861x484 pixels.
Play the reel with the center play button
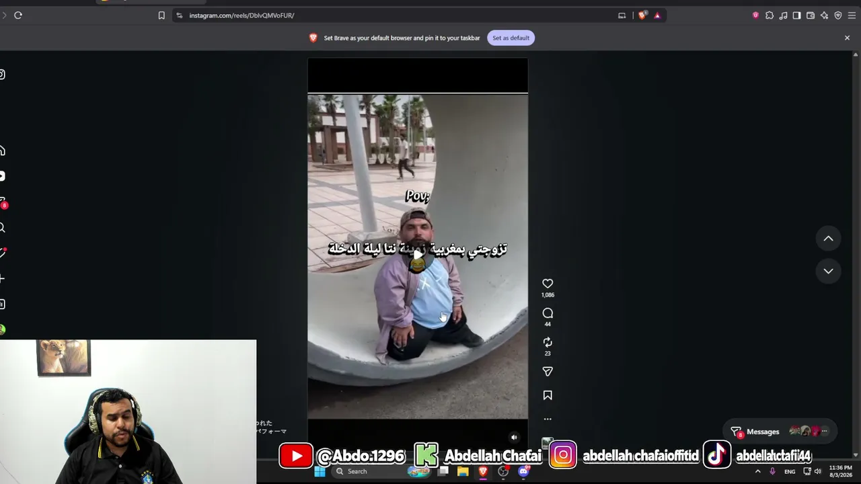418,255
